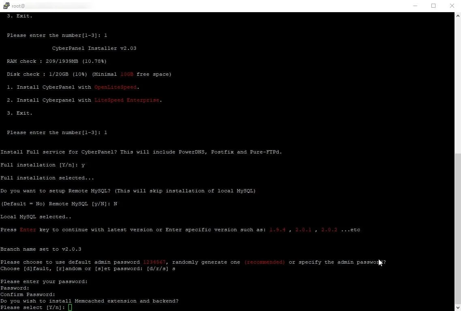Click the "CyberPanel Installer v2.03" heading
This screenshot has width=461, height=311.
94,48
